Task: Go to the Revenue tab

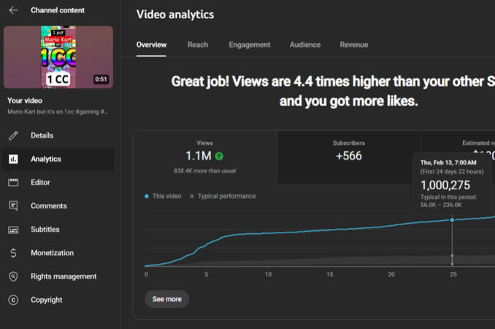Action: point(353,45)
